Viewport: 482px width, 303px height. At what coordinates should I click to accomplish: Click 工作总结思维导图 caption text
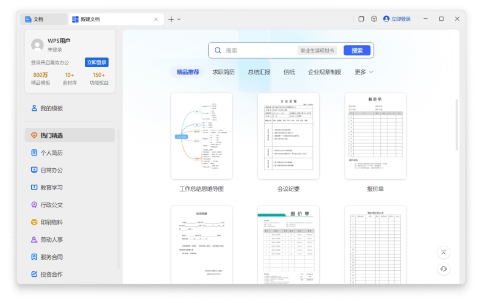[202, 188]
